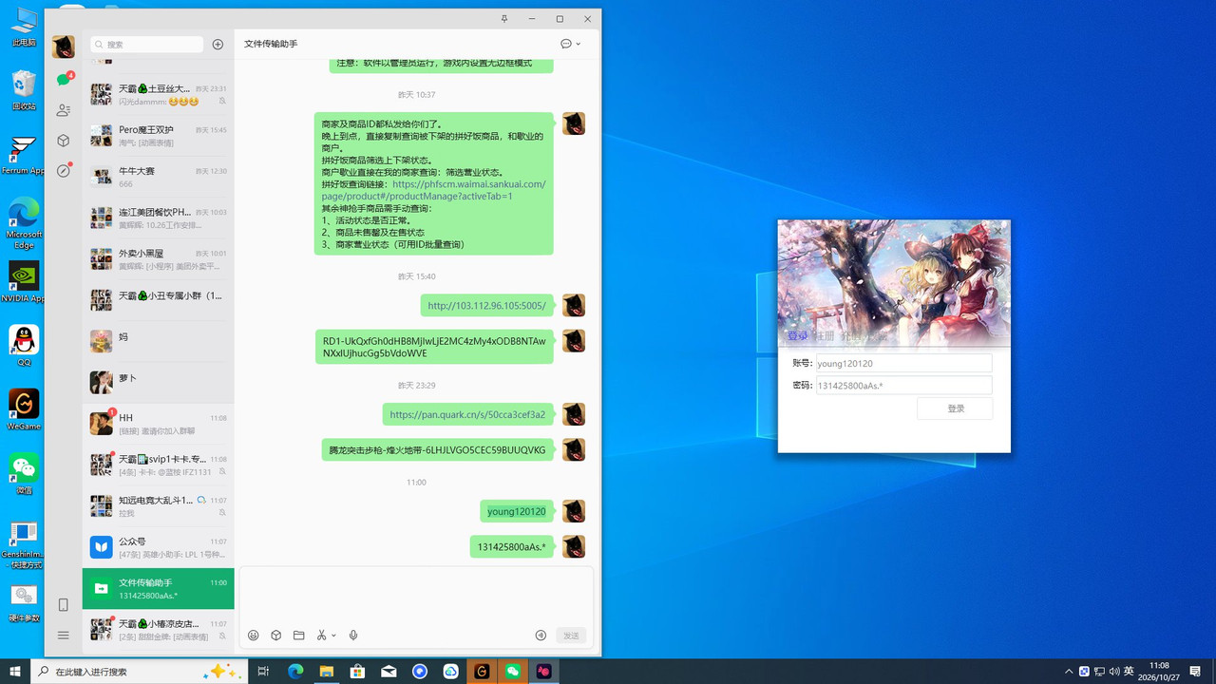Click the 密码 password input field
The width and height of the screenshot is (1216, 684).
click(x=903, y=386)
